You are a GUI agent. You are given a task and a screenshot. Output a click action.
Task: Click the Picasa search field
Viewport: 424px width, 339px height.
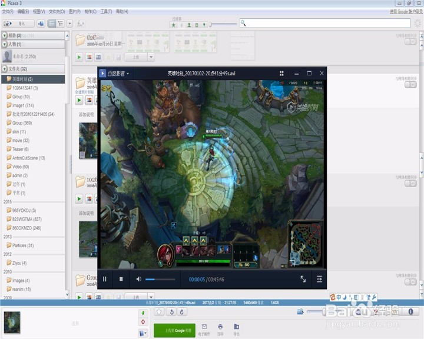[325, 24]
